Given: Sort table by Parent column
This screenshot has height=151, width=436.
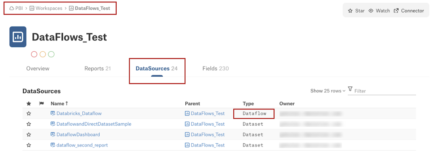Looking at the screenshot, I should click(193, 104).
